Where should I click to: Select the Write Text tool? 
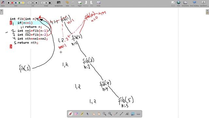point(127,114)
